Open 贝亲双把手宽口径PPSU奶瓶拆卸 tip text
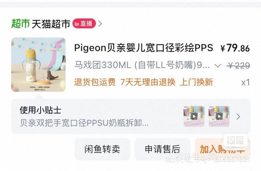 (84, 123)
